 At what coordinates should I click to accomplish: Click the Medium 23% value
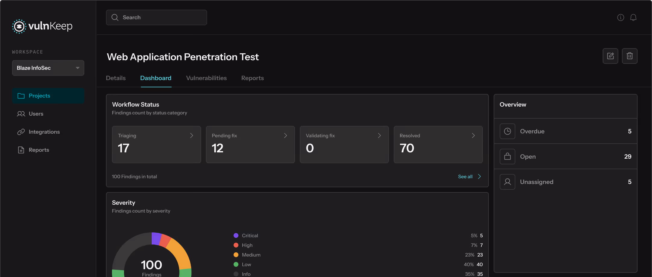coord(470,255)
